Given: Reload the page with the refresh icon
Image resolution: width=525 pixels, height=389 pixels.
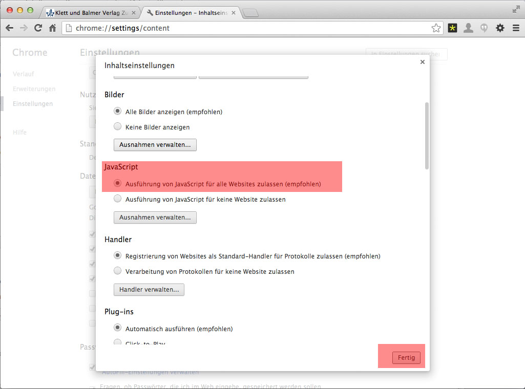Looking at the screenshot, I should pos(38,28).
